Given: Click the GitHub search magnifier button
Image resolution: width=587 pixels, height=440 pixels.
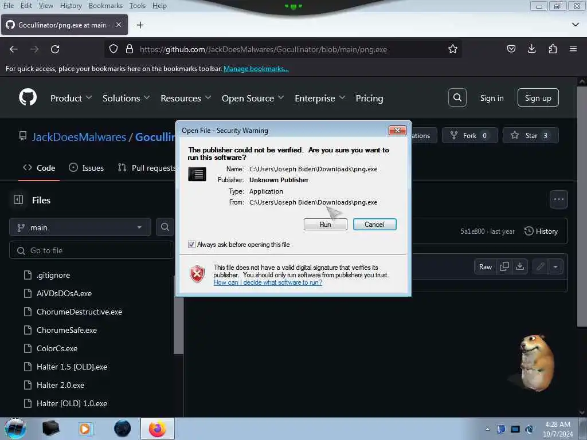Looking at the screenshot, I should coord(457,97).
